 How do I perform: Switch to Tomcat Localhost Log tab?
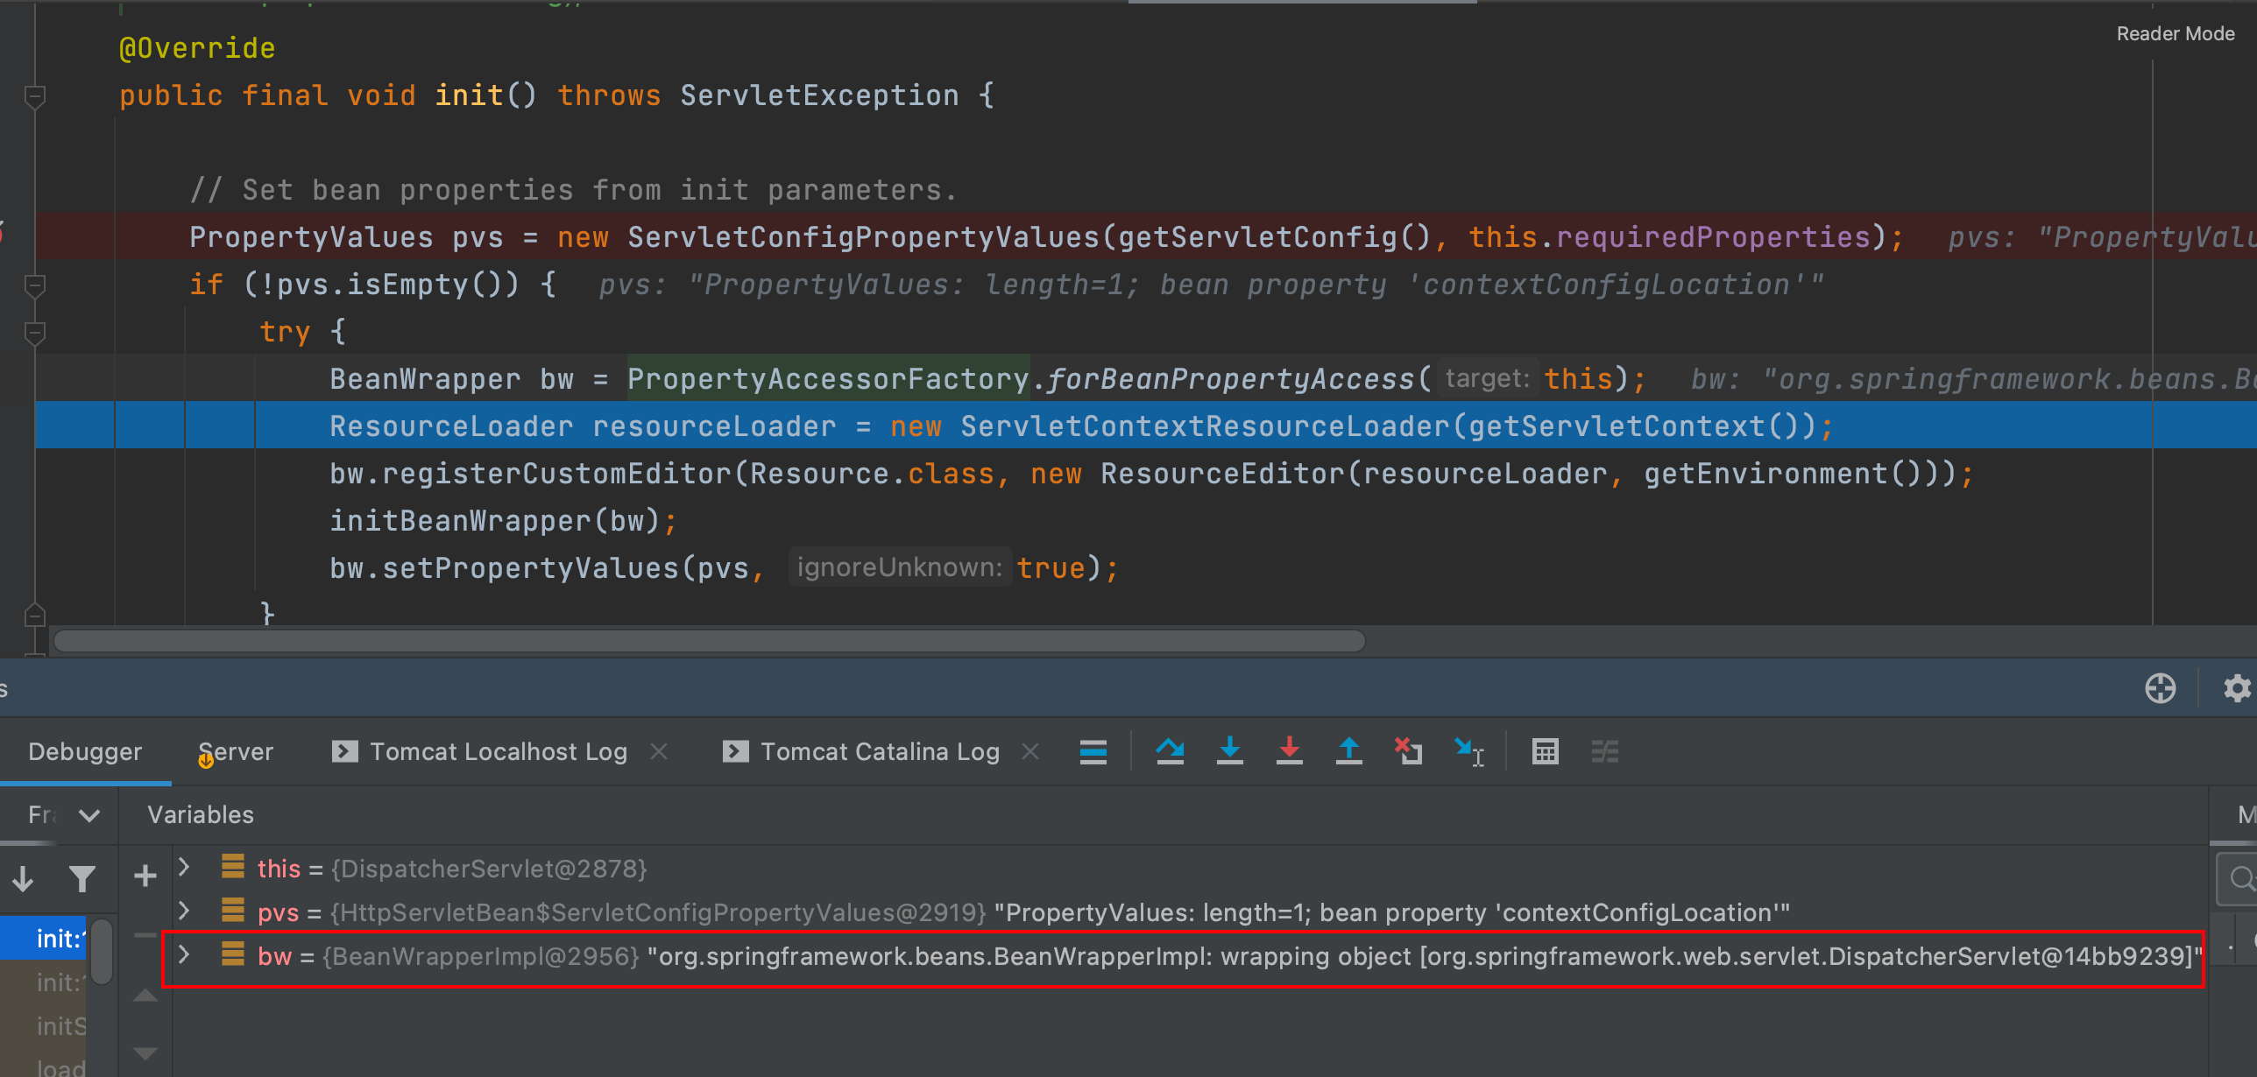(x=497, y=751)
